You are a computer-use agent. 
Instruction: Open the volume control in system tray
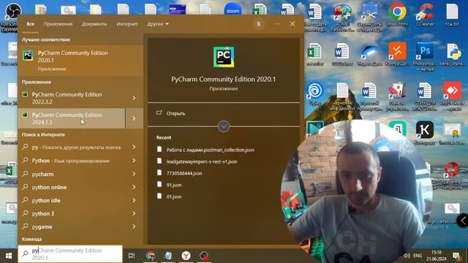tap(407, 256)
